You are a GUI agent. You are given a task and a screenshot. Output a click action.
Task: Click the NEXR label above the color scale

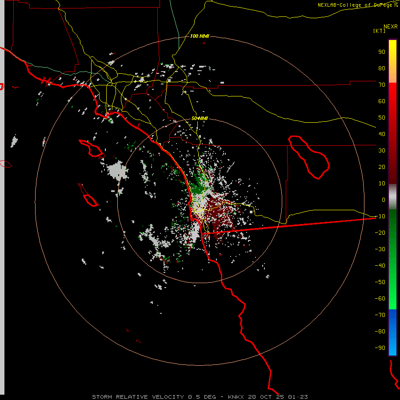[x=391, y=27]
